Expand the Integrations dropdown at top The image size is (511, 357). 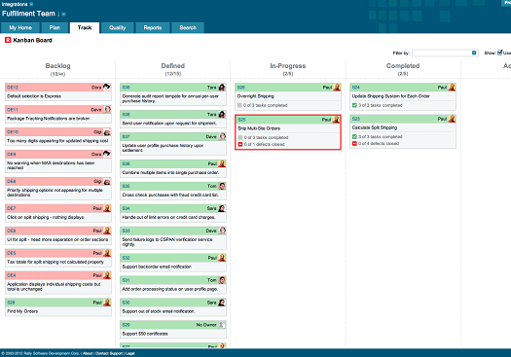pos(31,4)
